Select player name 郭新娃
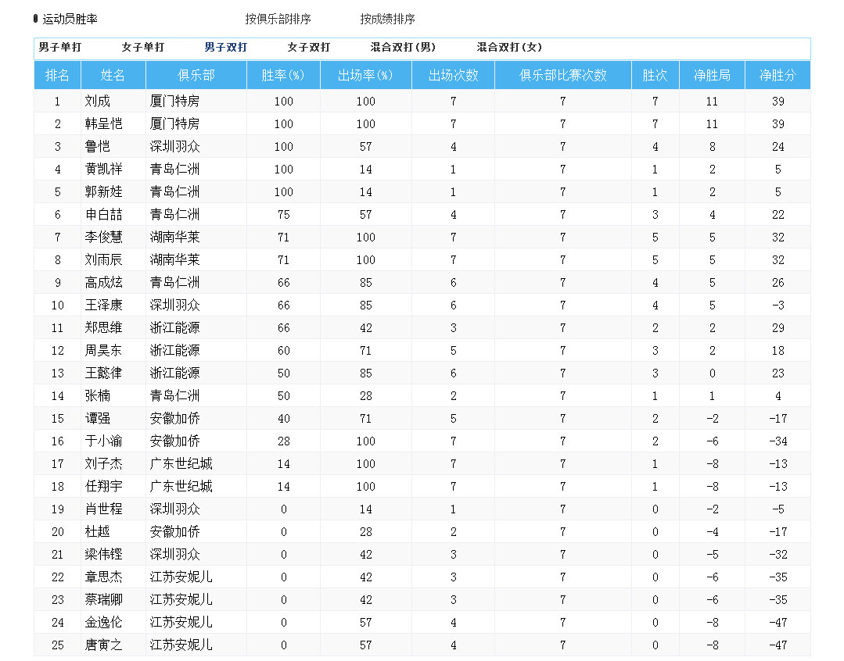Viewport: 844px width, 661px height. 103,191
